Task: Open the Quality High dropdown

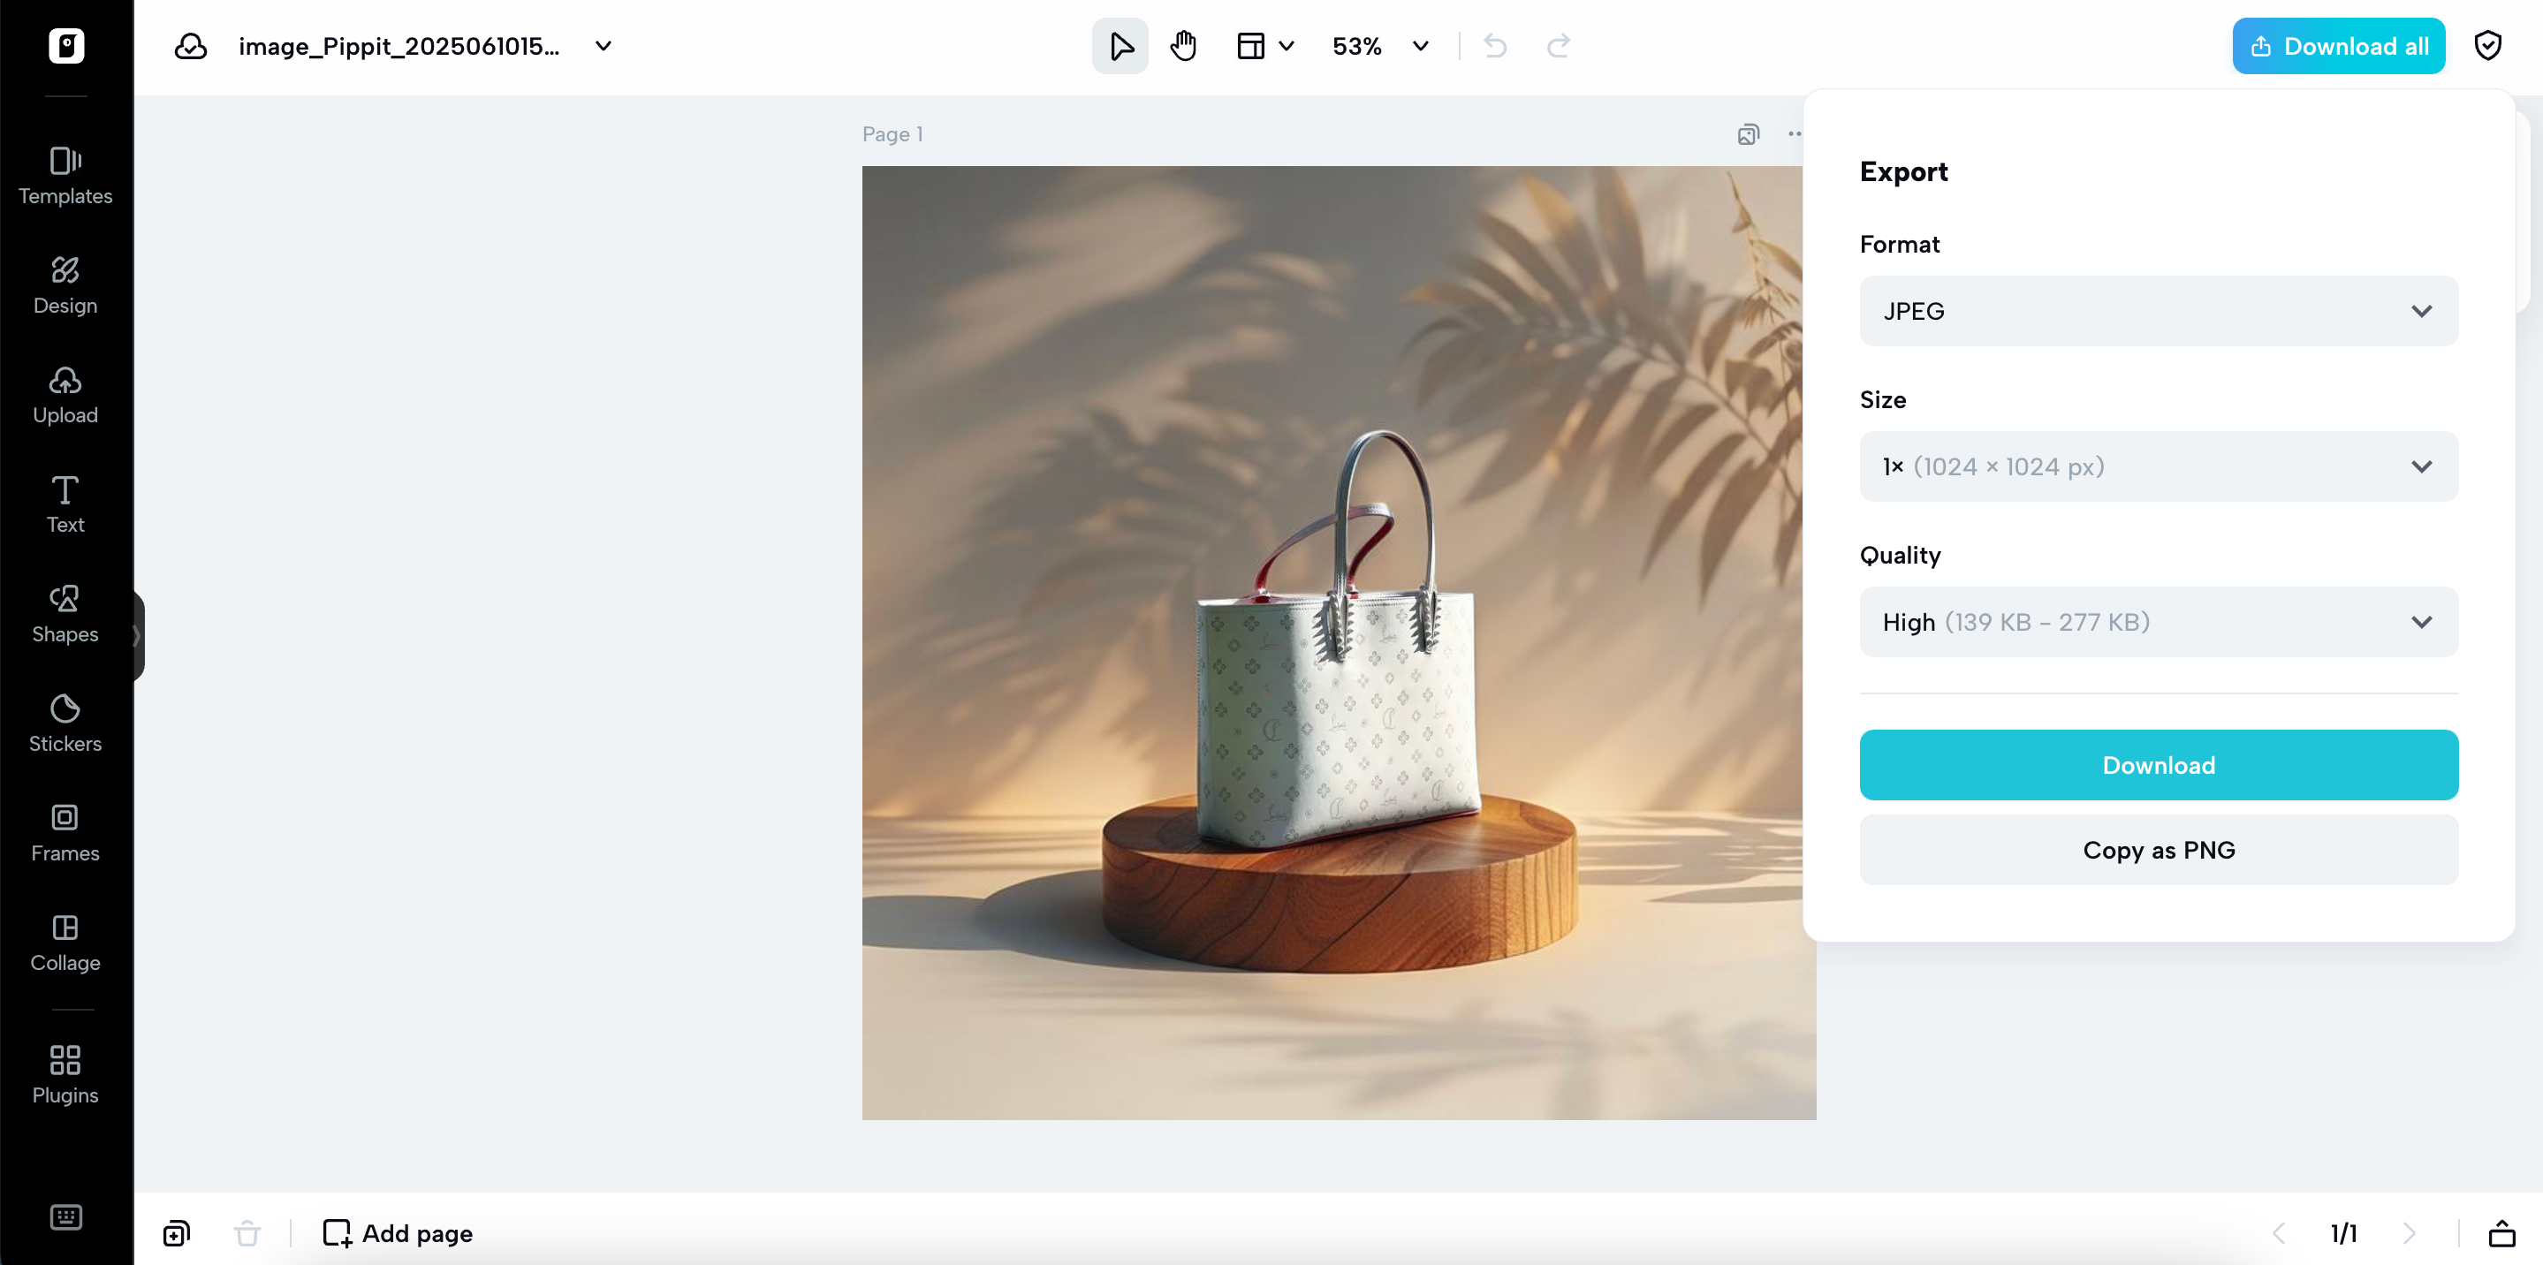Action: click(2158, 623)
